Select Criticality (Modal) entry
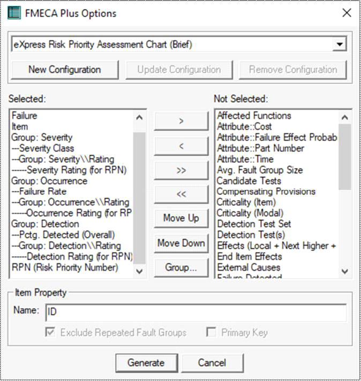Screen dimensions: 361x381 (x=250, y=213)
